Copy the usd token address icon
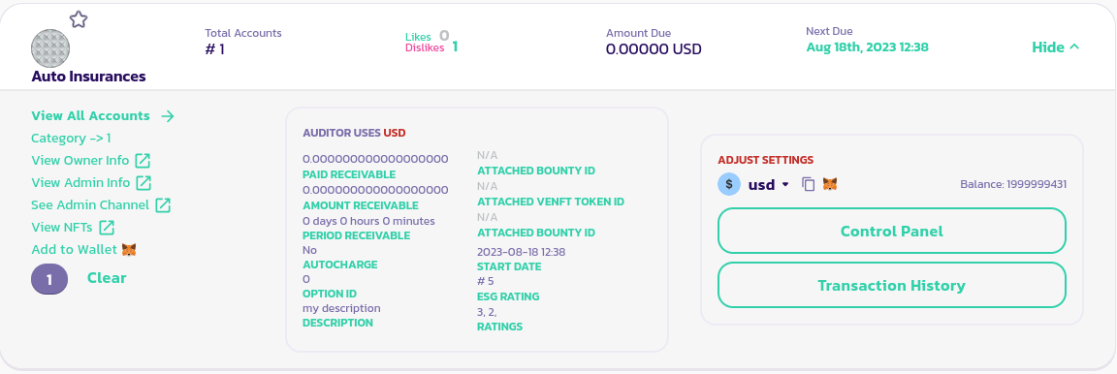 (809, 184)
